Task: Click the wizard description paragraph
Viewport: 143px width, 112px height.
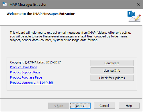Action: (70, 36)
